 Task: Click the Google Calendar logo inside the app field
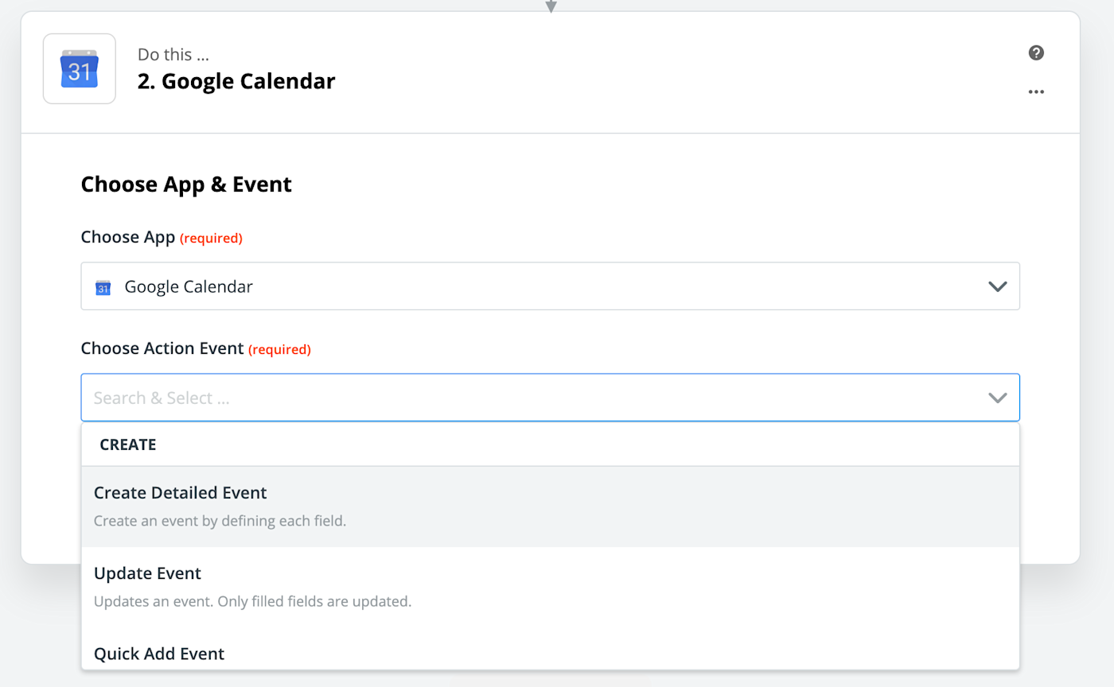tap(103, 287)
